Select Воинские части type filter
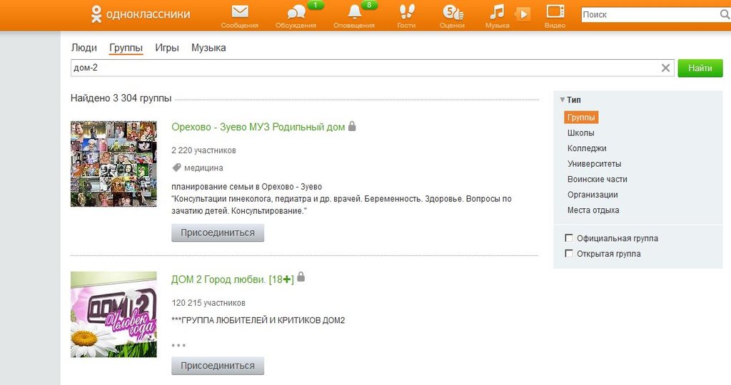The height and width of the screenshot is (385, 731). pyautogui.click(x=598, y=179)
